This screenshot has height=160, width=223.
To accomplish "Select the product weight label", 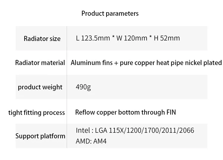I will click(x=40, y=87).
